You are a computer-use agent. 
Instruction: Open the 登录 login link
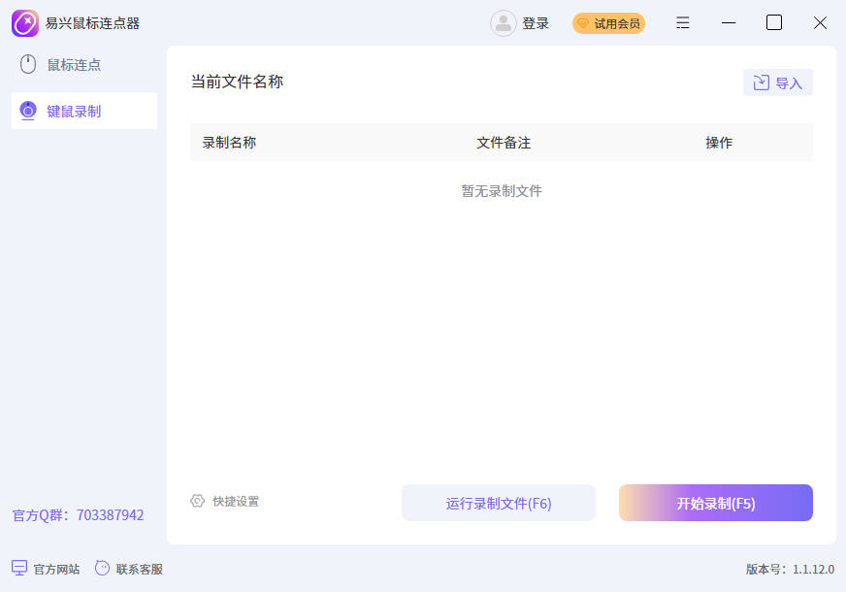point(536,23)
